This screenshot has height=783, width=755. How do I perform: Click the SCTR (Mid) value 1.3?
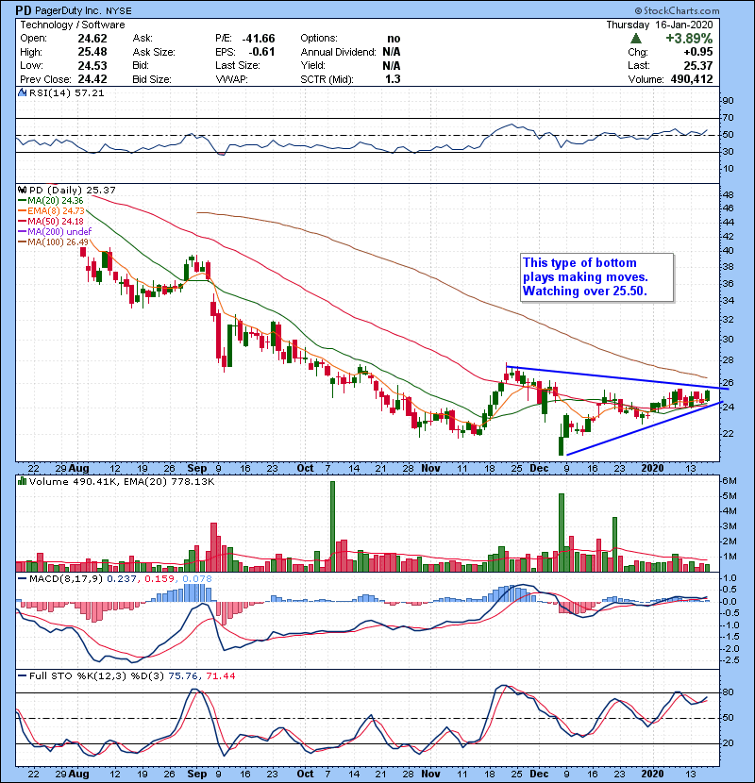(x=393, y=79)
